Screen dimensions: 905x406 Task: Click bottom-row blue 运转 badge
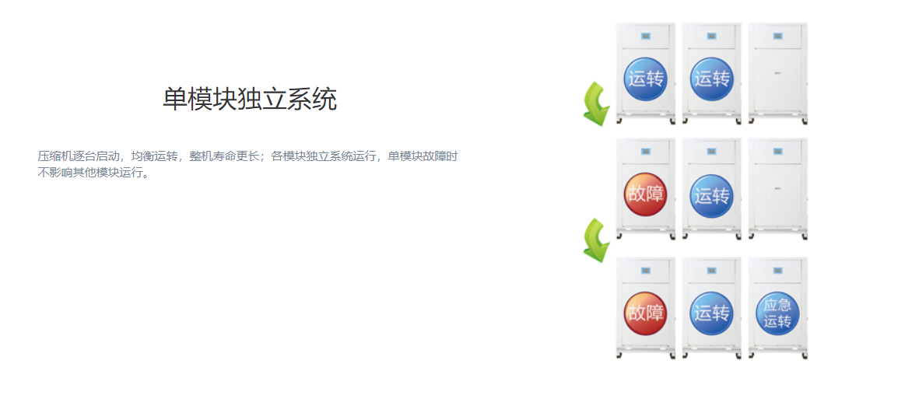pyautogui.click(x=712, y=313)
